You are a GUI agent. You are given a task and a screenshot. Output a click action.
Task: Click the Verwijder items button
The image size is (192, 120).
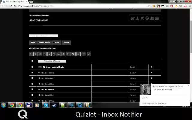pos(52,61)
